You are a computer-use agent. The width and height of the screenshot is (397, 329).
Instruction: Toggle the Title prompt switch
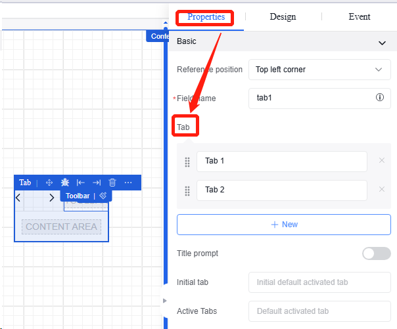(x=376, y=253)
